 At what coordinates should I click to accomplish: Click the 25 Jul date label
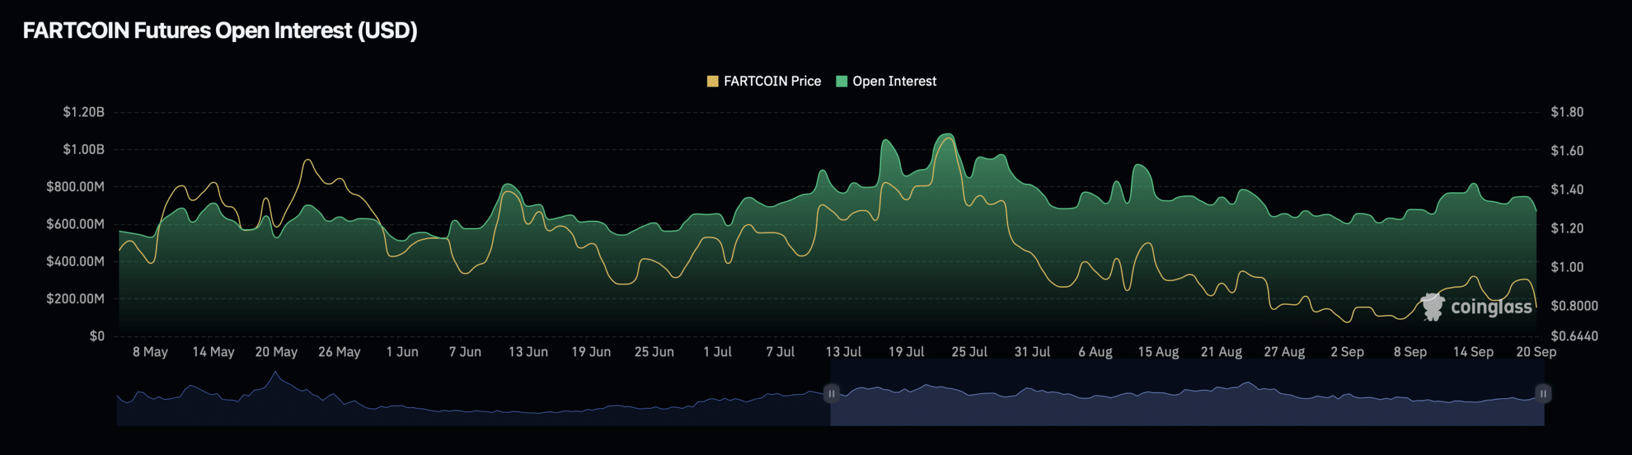tap(970, 352)
